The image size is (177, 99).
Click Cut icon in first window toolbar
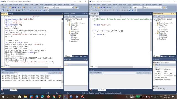point(19,7)
